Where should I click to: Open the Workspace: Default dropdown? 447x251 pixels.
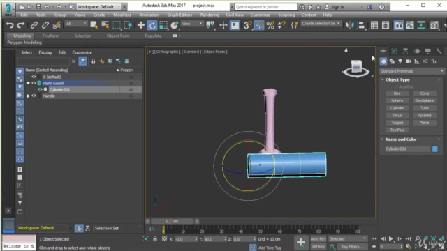click(99, 6)
